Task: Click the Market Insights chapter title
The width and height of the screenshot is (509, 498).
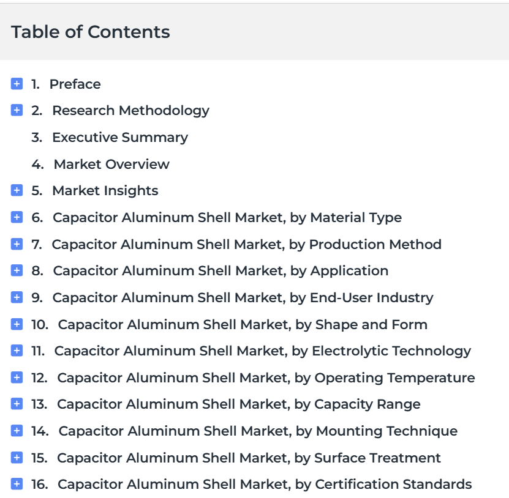Action: click(105, 191)
